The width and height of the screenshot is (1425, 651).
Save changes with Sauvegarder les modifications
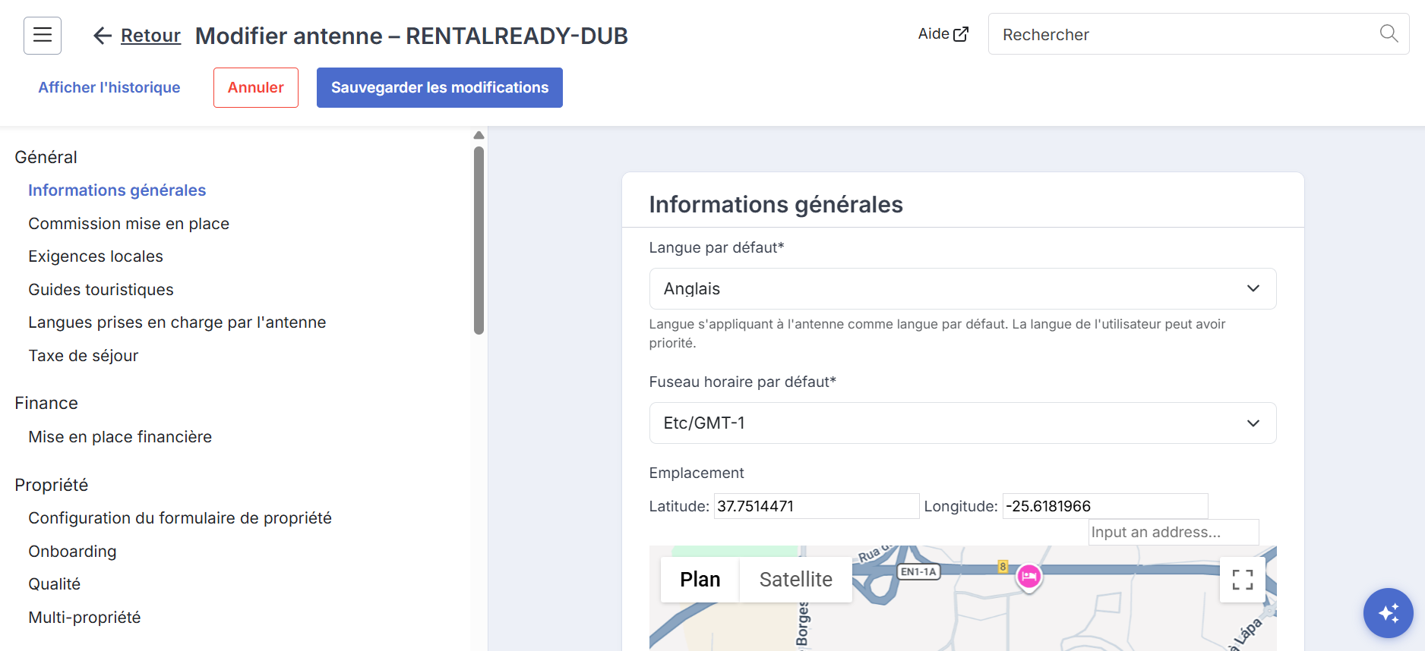440,87
